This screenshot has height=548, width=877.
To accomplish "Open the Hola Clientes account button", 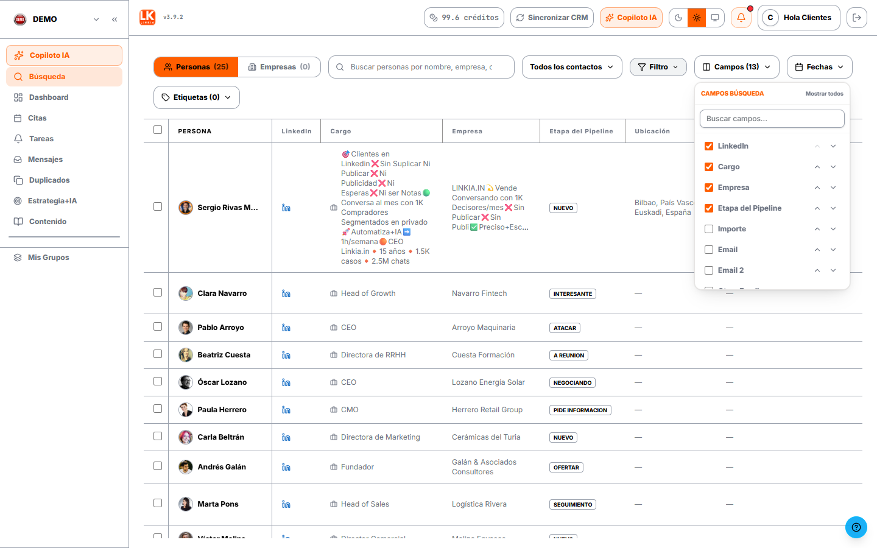I will click(799, 18).
